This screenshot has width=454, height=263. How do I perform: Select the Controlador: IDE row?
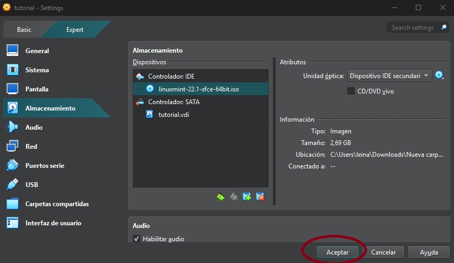[201, 76]
